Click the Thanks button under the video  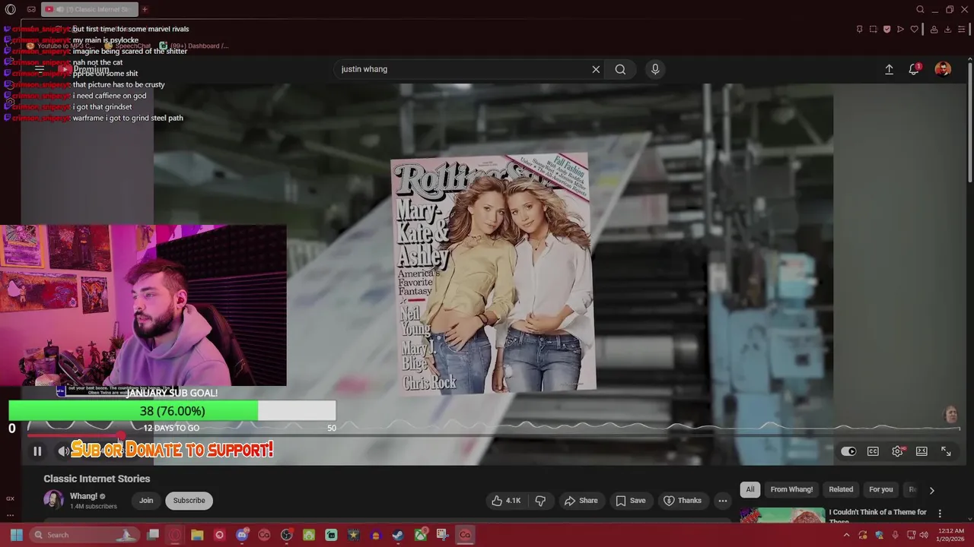tap(683, 501)
